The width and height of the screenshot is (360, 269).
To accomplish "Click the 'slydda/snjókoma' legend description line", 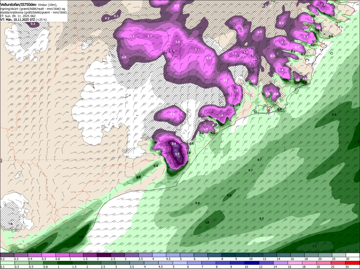I will click(x=33, y=12).
